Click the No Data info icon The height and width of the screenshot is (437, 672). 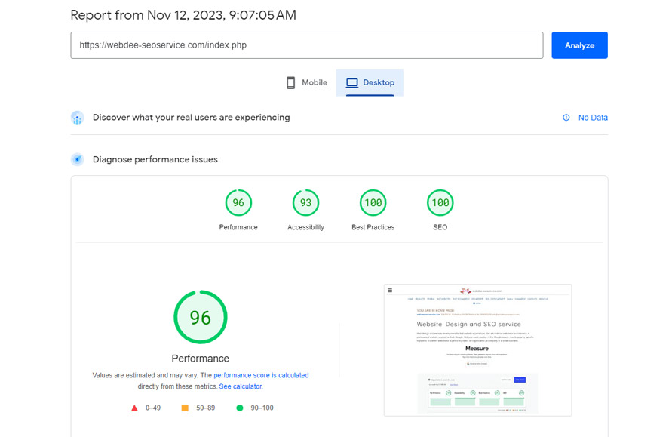click(x=566, y=118)
